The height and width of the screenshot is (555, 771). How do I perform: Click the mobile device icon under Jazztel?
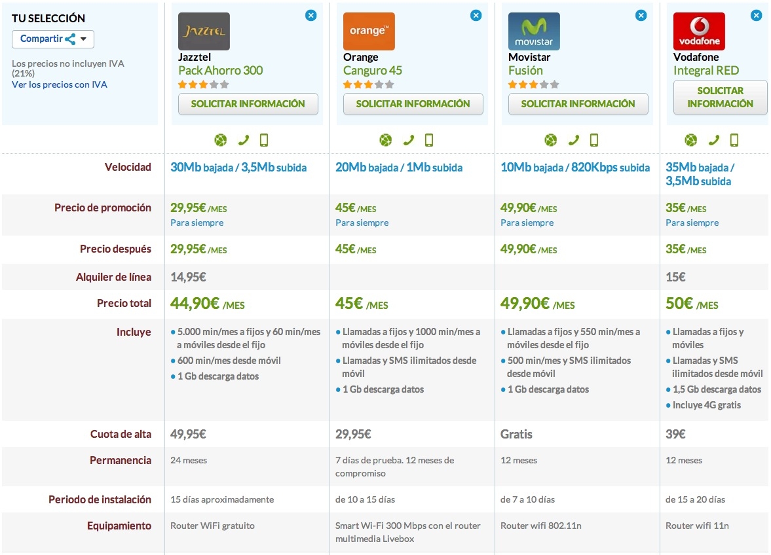(x=264, y=141)
